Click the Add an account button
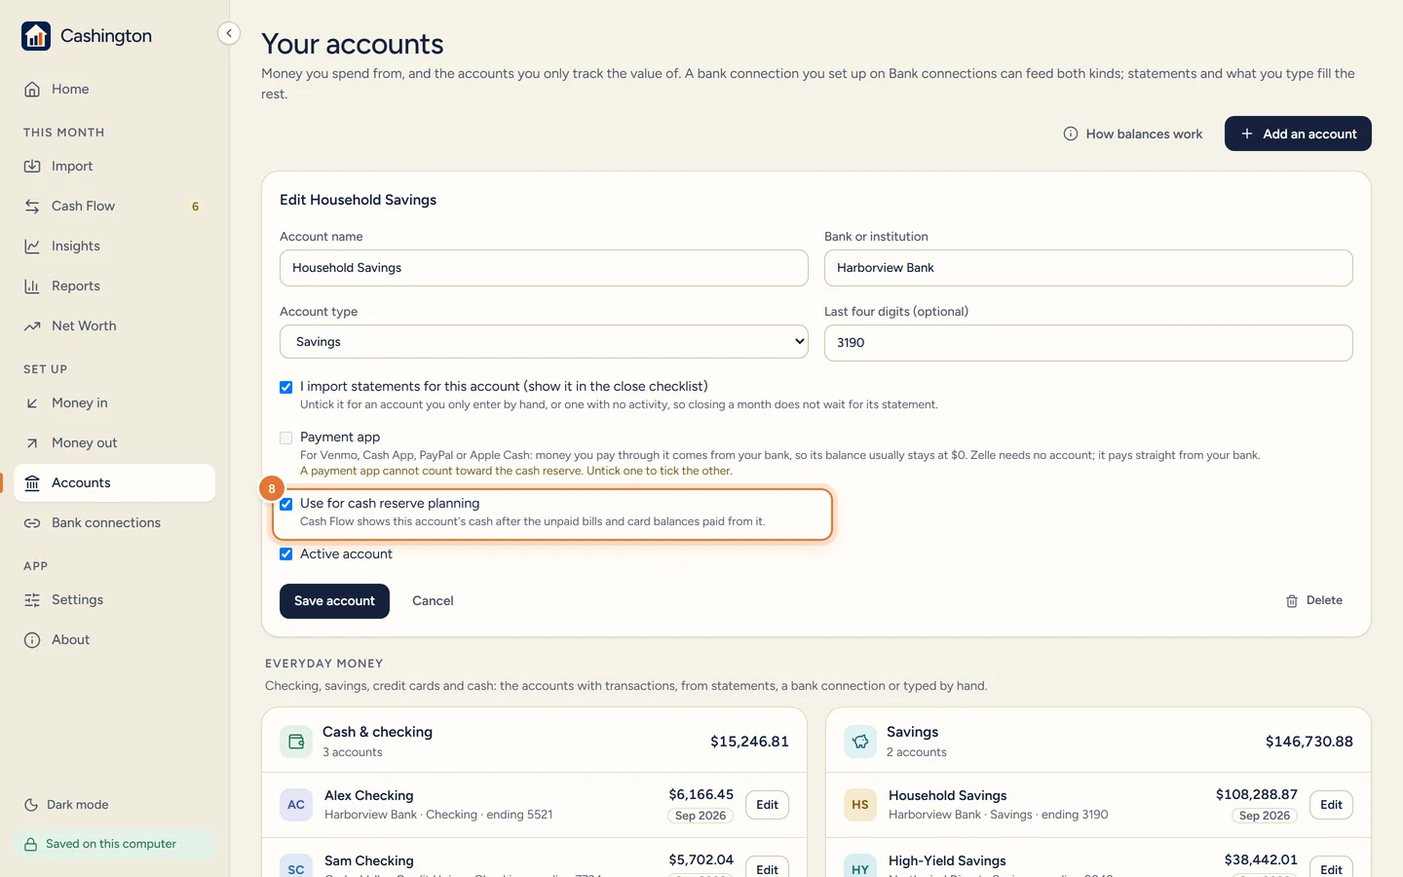1403x877 pixels. 1298,133
